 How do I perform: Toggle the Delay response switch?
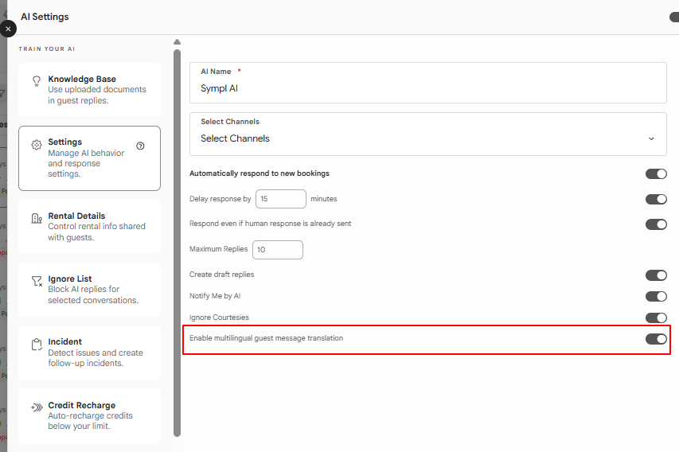[656, 199]
